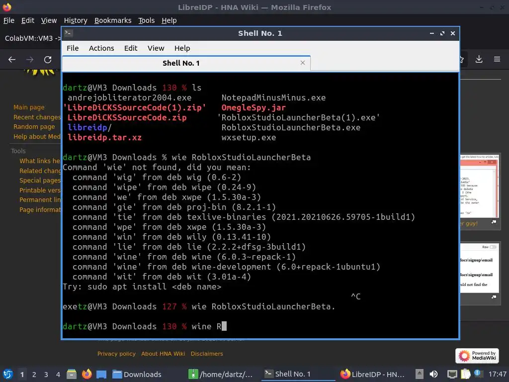The width and height of the screenshot is (509, 382).
Task: Click the clock showing 17:47
Action: click(497, 374)
